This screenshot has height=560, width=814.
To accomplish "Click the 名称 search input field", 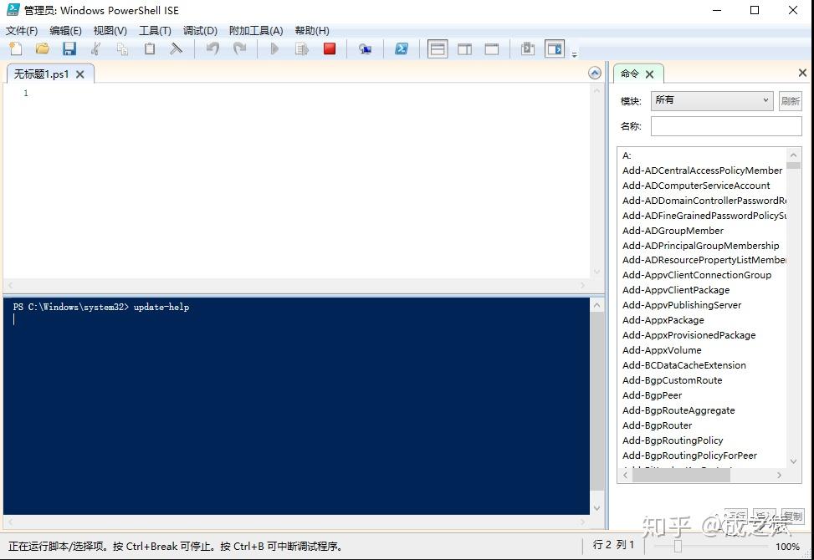I will point(725,125).
